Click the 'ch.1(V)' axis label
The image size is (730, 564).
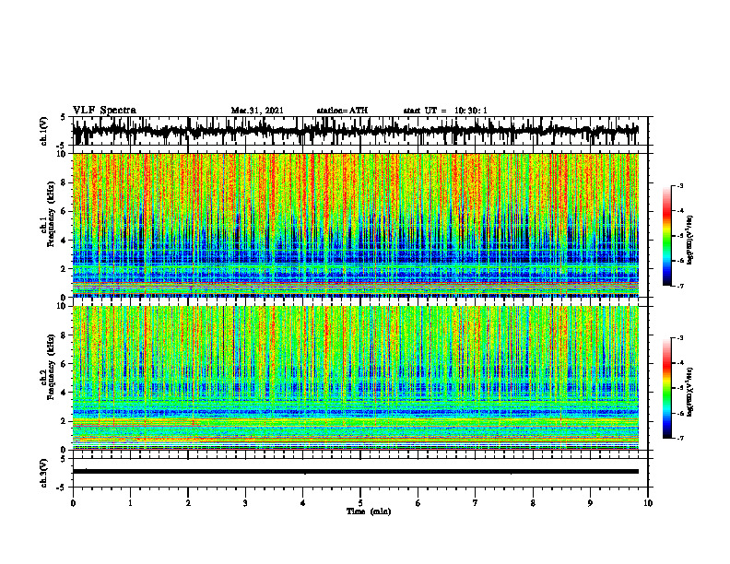pos(43,131)
